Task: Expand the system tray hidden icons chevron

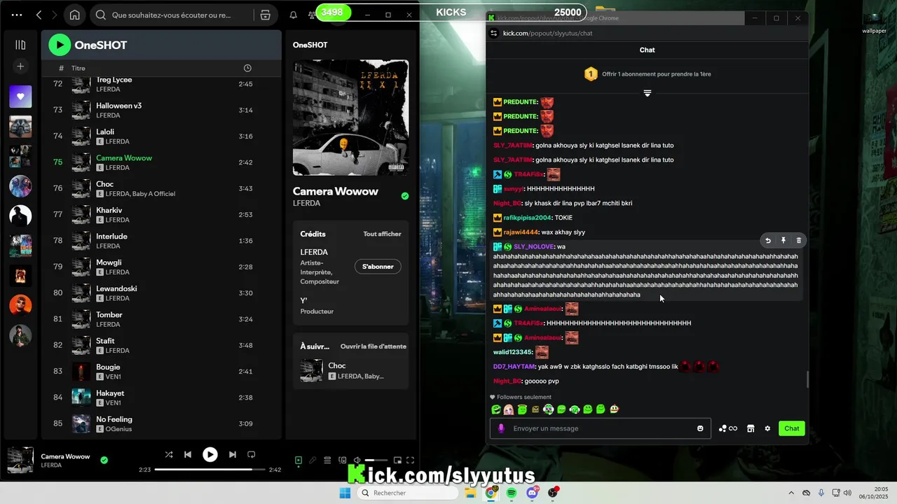Action: point(792,493)
